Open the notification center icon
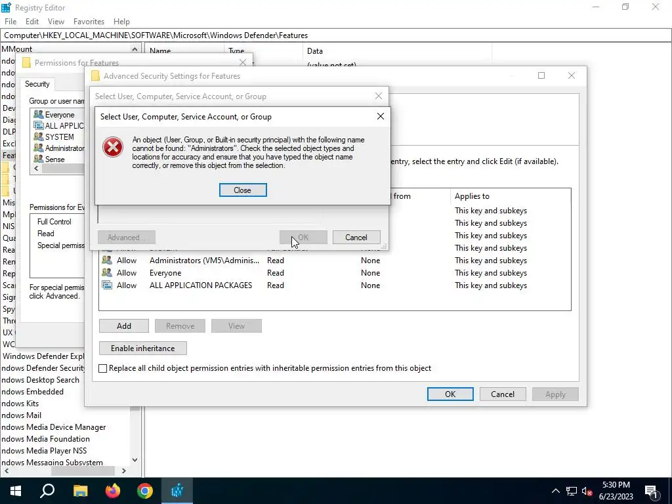Image resolution: width=672 pixels, height=504 pixels. click(x=652, y=491)
